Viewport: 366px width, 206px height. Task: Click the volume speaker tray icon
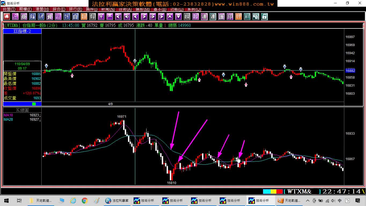333,201
